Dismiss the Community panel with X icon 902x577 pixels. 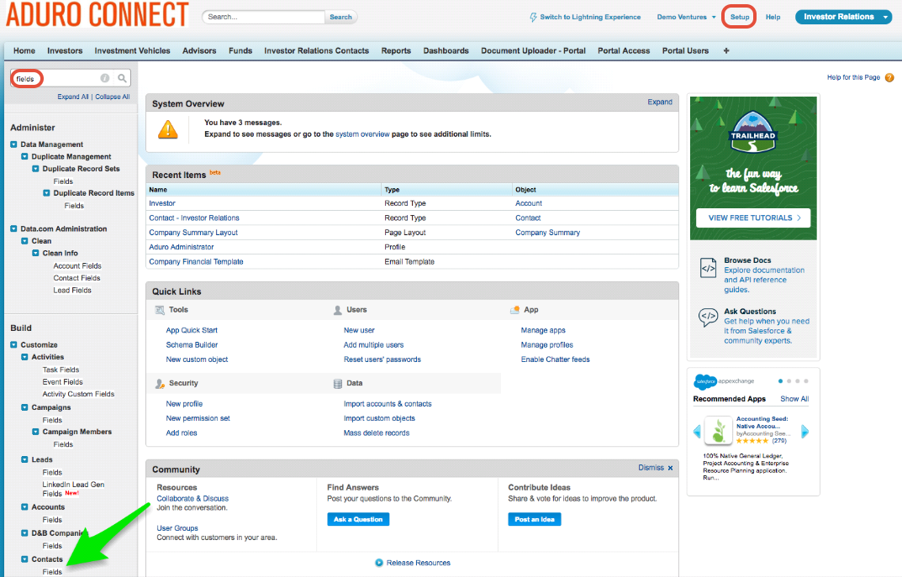[670, 468]
